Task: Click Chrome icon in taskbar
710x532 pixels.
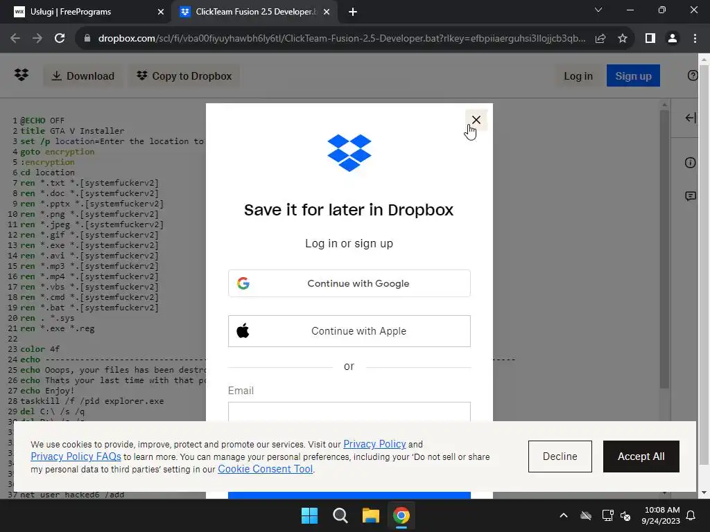Action: [401, 515]
